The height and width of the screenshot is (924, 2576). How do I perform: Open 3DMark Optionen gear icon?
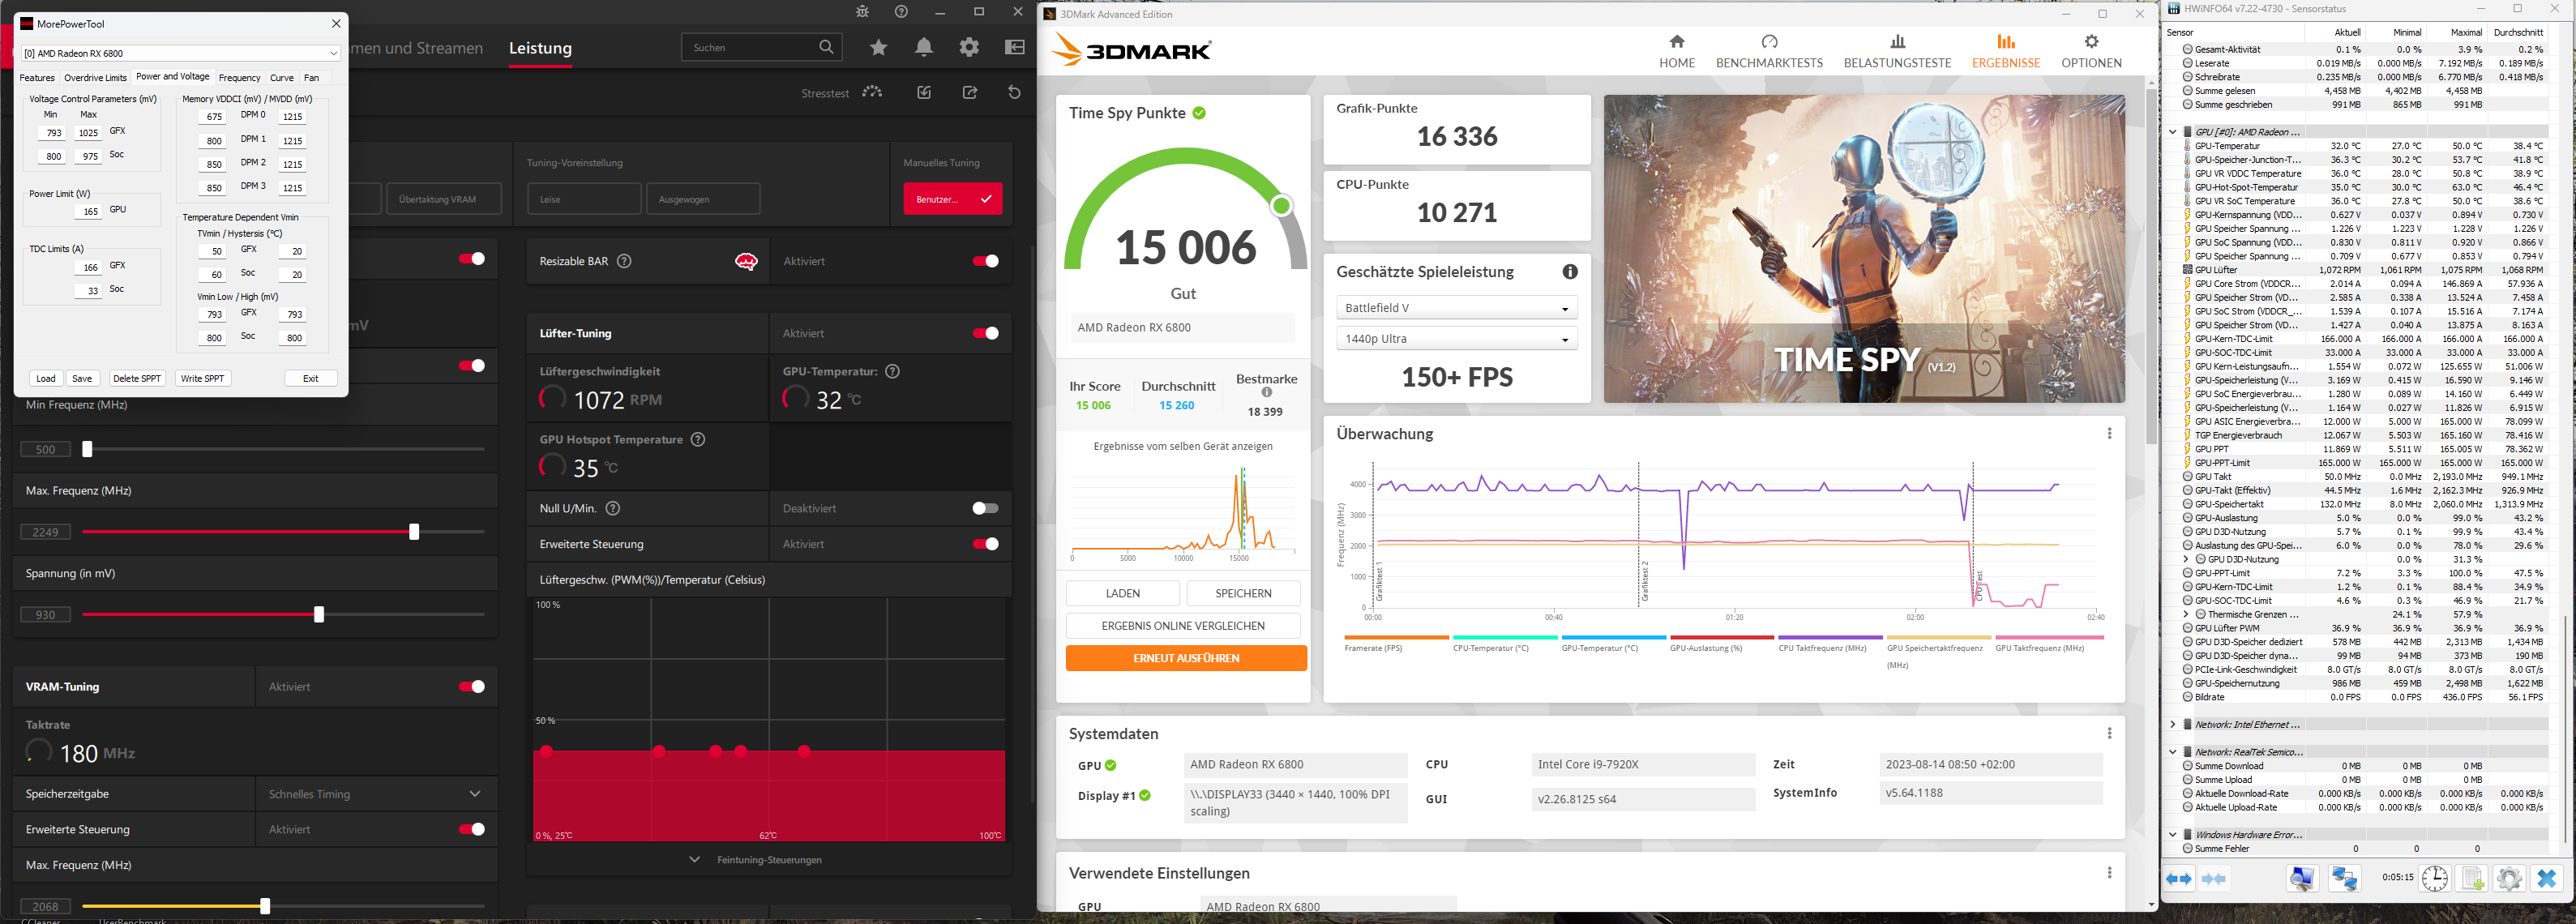[x=2090, y=42]
